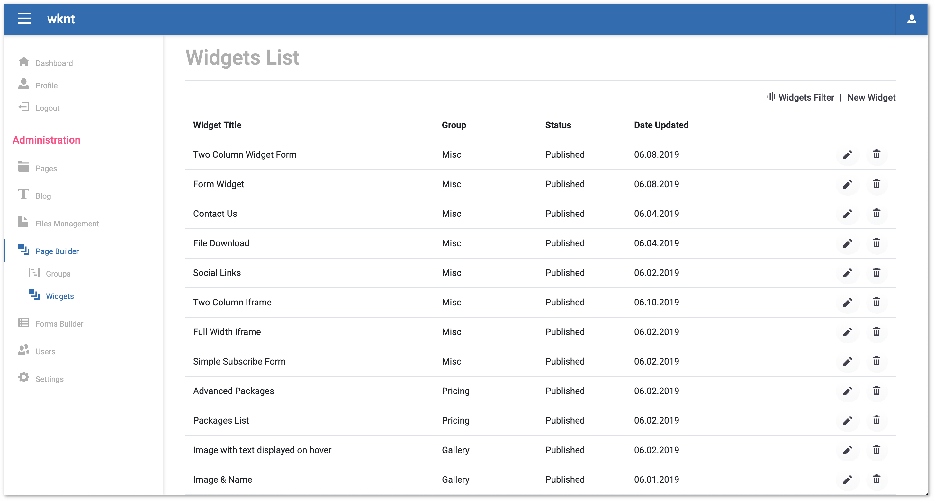This screenshot has height=501, width=934.
Task: Delete the Form Widget row
Action: pos(876,184)
